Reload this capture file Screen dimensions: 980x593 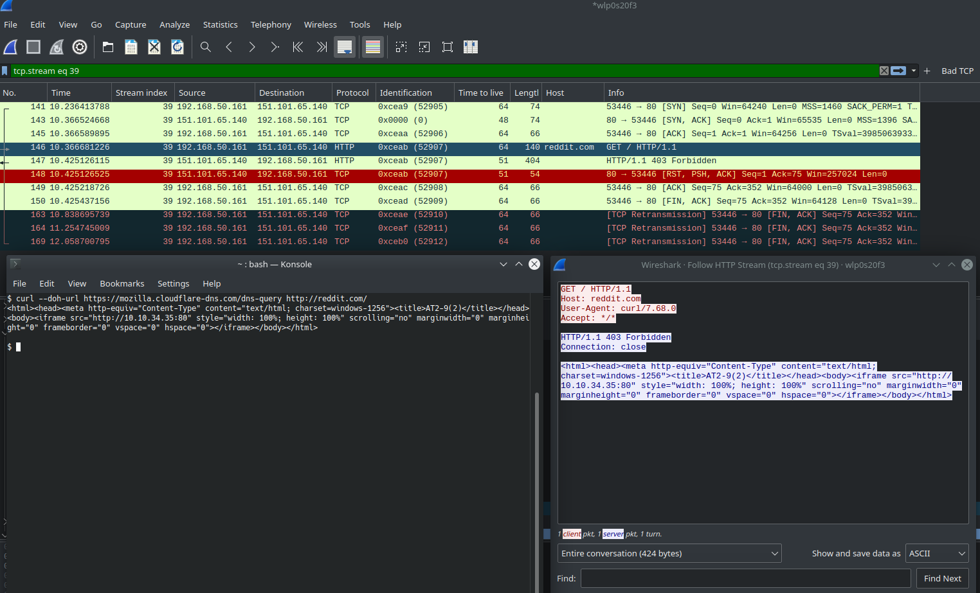[177, 47]
